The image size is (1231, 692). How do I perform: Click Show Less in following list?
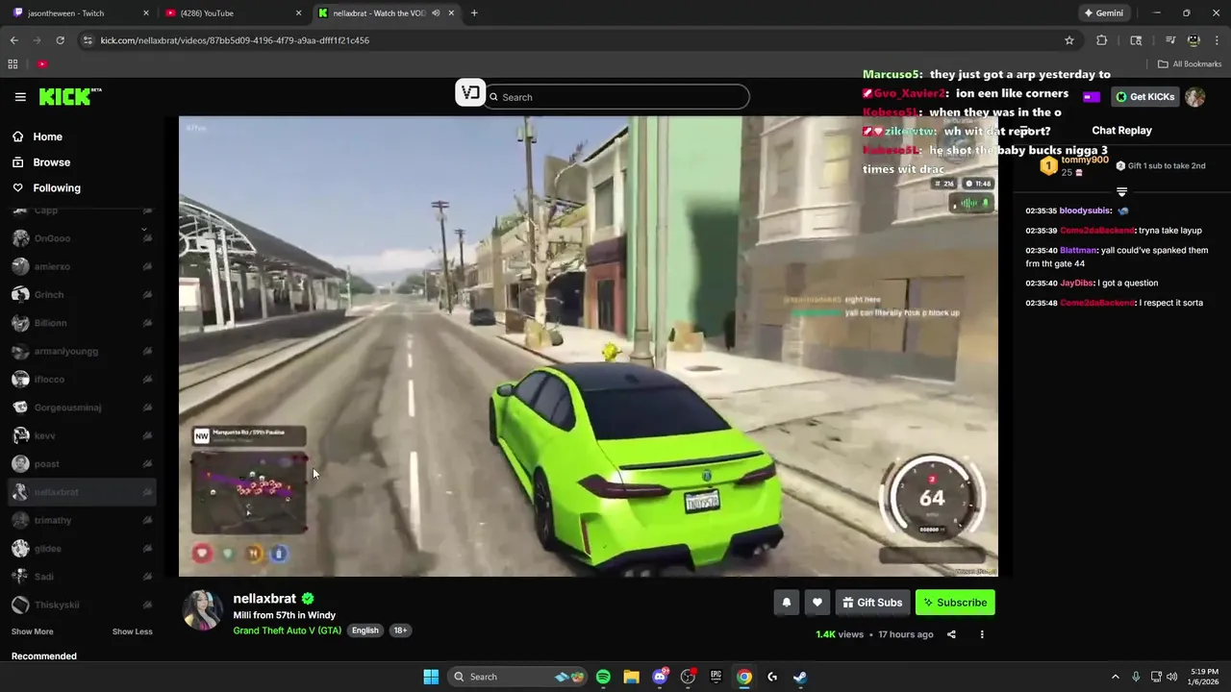click(x=133, y=631)
